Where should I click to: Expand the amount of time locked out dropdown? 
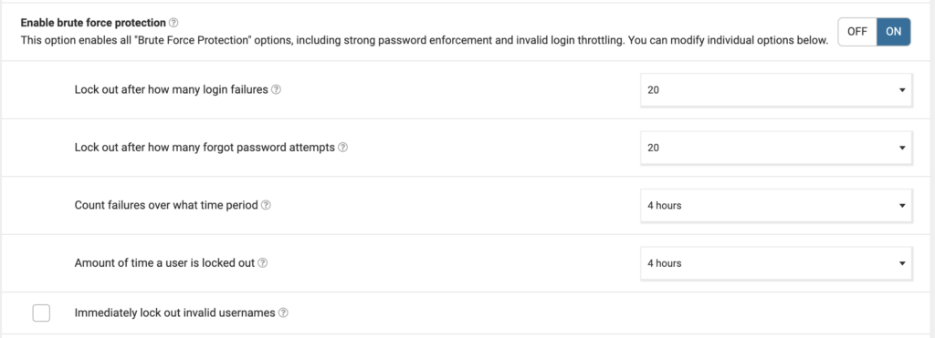click(776, 263)
